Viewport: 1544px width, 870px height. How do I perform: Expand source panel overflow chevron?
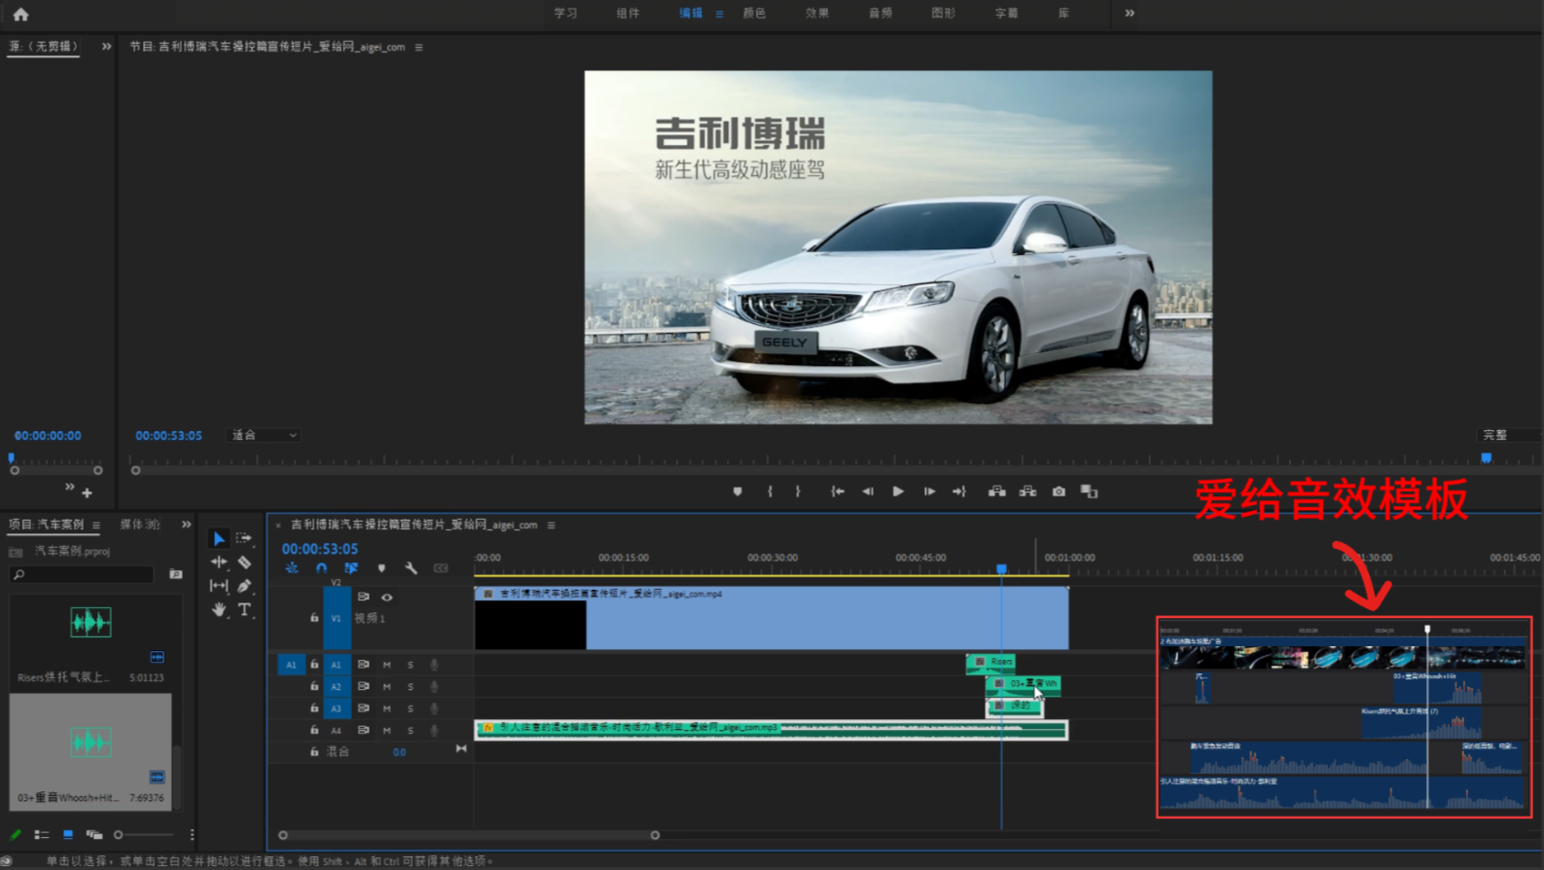coord(106,46)
